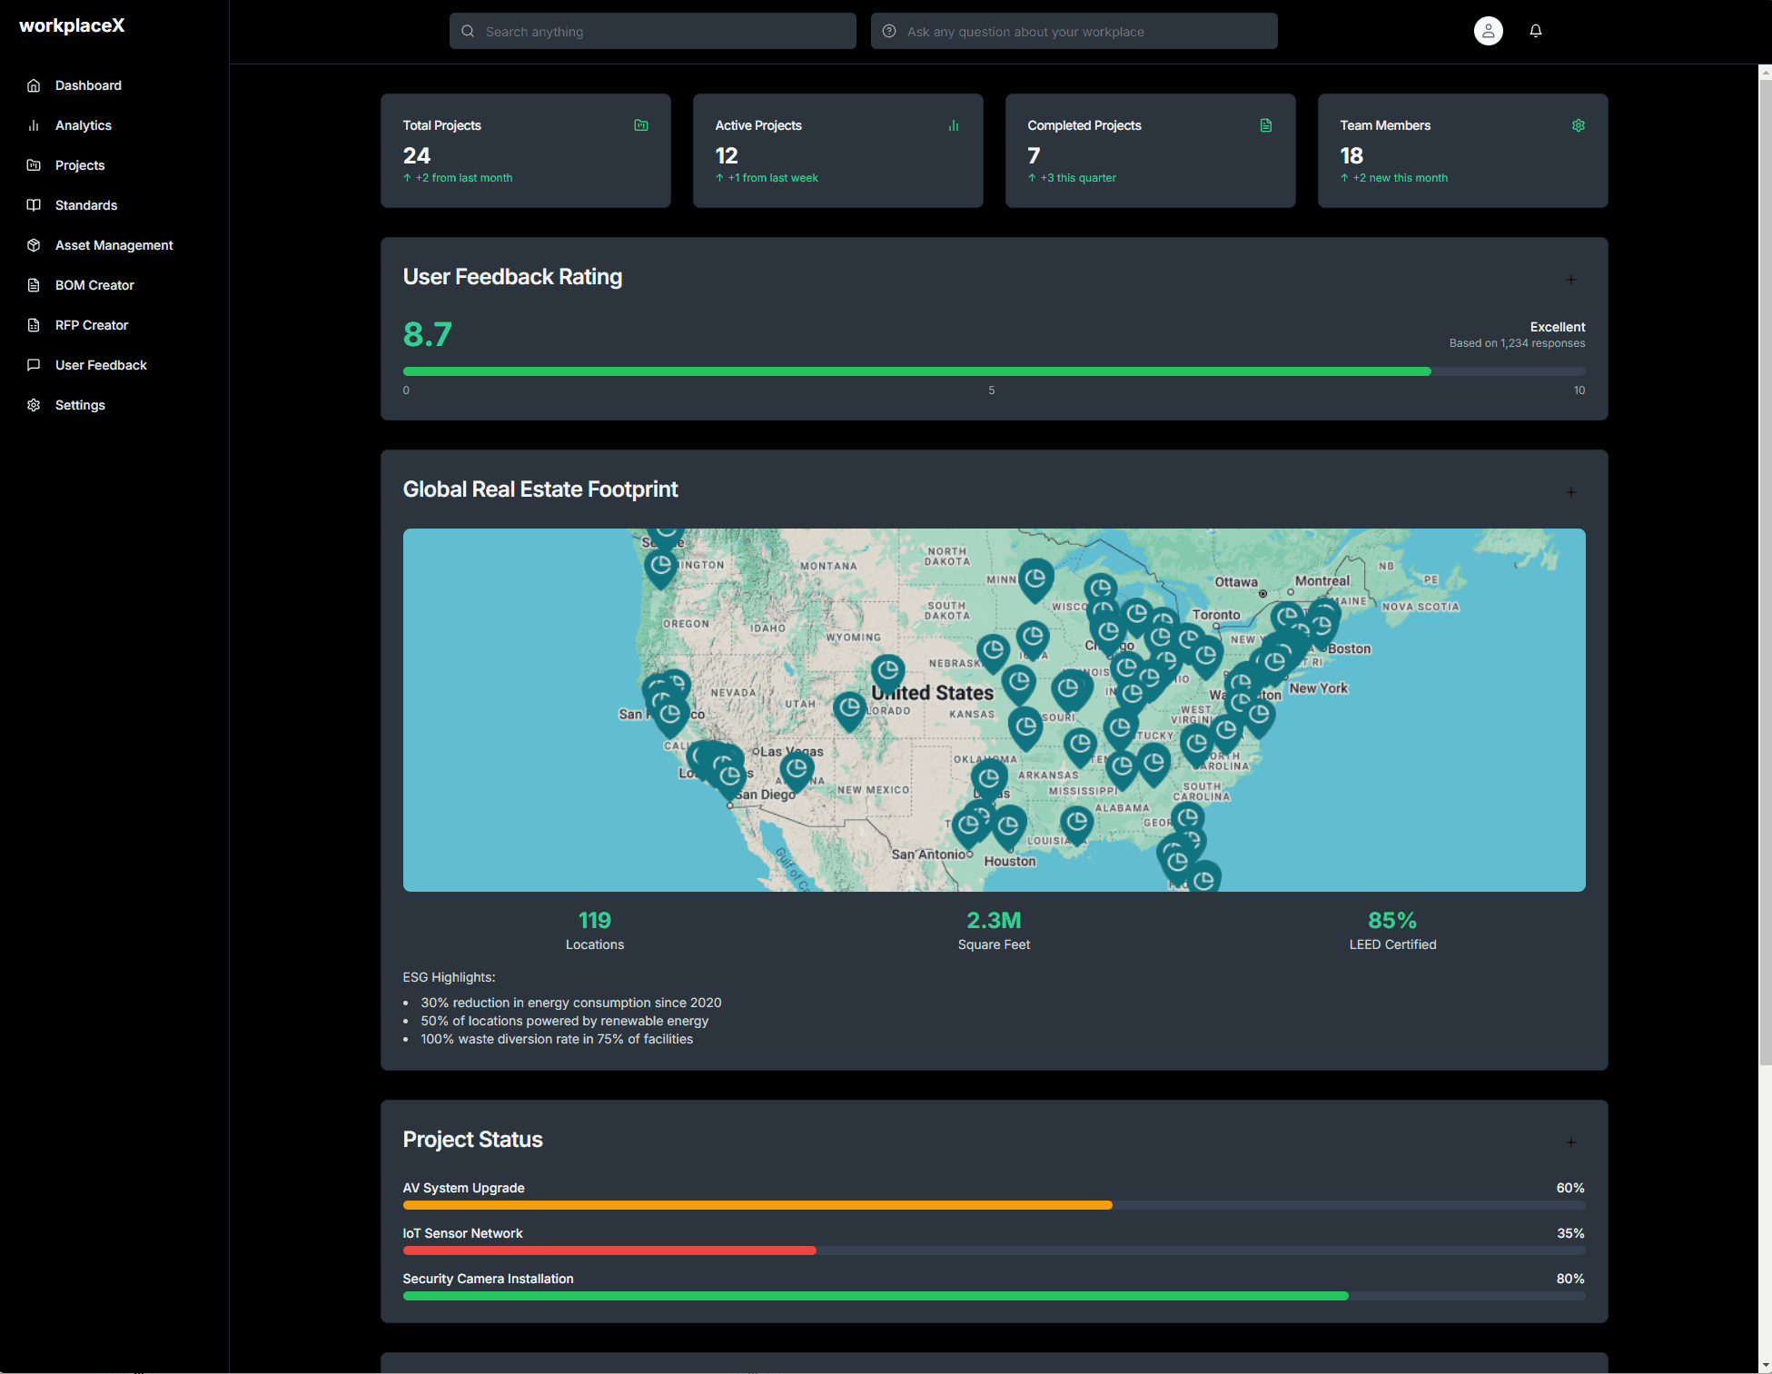Viewport: 1772px width, 1374px height.
Task: Go to Asset Management page
Action: 114,245
